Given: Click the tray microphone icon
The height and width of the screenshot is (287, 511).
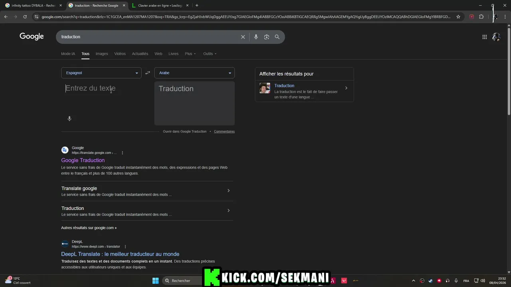Looking at the screenshot, I should pos(456,281).
